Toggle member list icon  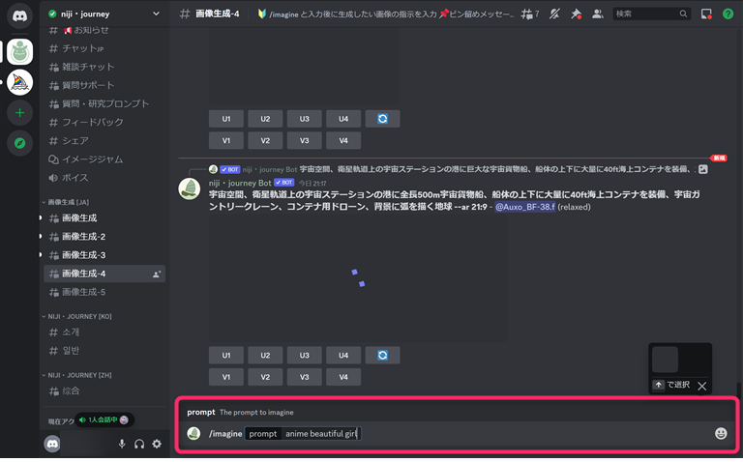pos(598,14)
